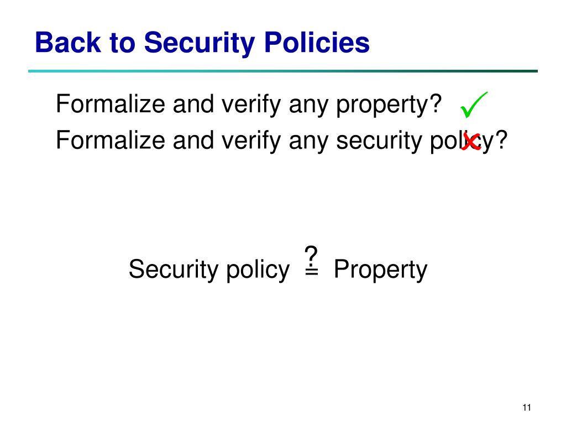Image resolution: width=566 pixels, height=425 pixels.
Task: Click 'Formalize' in the second line
Action: 111,140
